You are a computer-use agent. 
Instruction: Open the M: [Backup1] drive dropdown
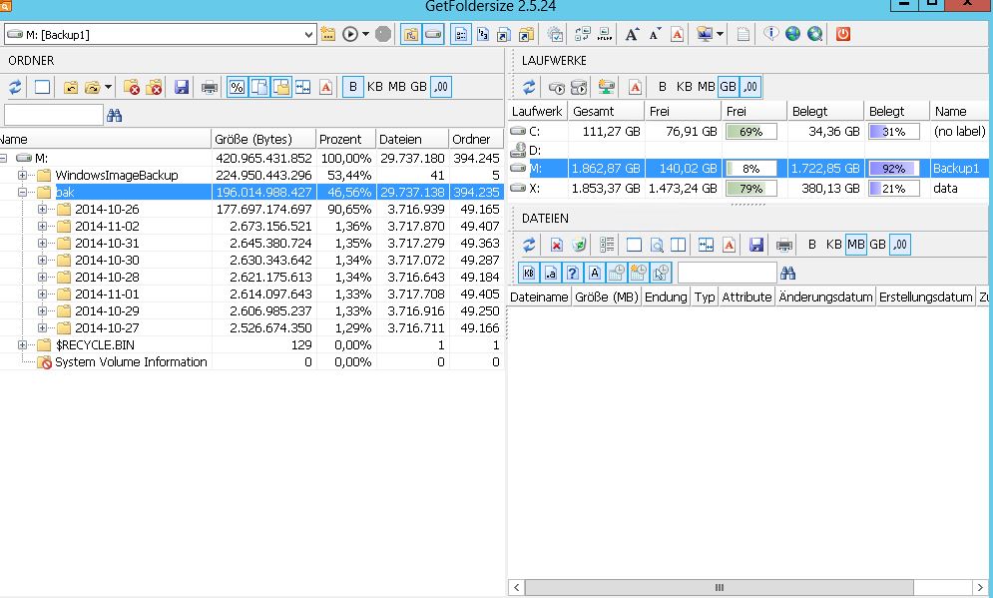[x=308, y=34]
